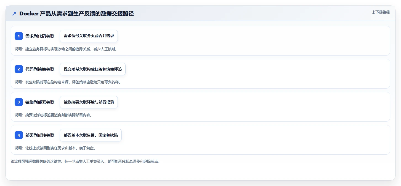
Task: Click the 镜像到部署关联 step label
Action: click(40, 102)
